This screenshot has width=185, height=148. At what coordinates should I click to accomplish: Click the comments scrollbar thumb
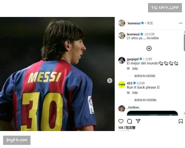[184, 43]
